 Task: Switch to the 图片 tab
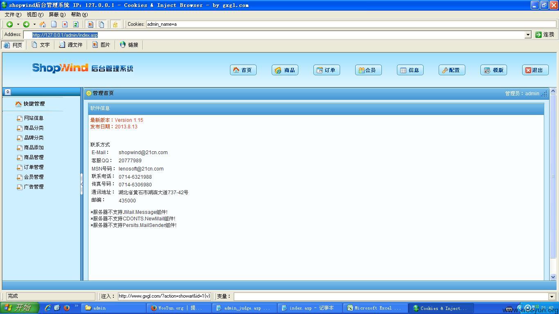[101, 45]
